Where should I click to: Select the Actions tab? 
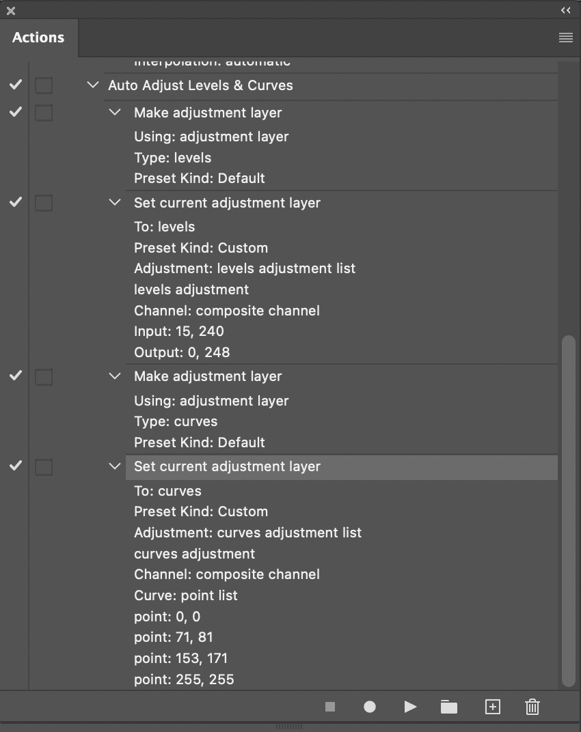point(38,38)
